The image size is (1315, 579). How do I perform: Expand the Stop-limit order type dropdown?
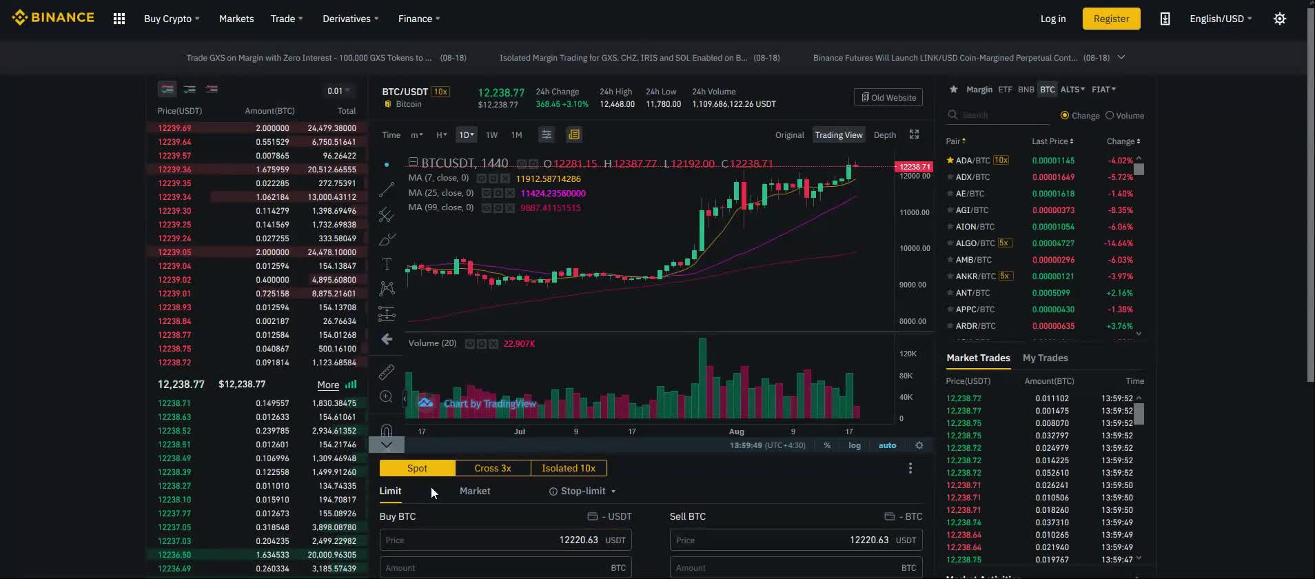pyautogui.click(x=582, y=491)
